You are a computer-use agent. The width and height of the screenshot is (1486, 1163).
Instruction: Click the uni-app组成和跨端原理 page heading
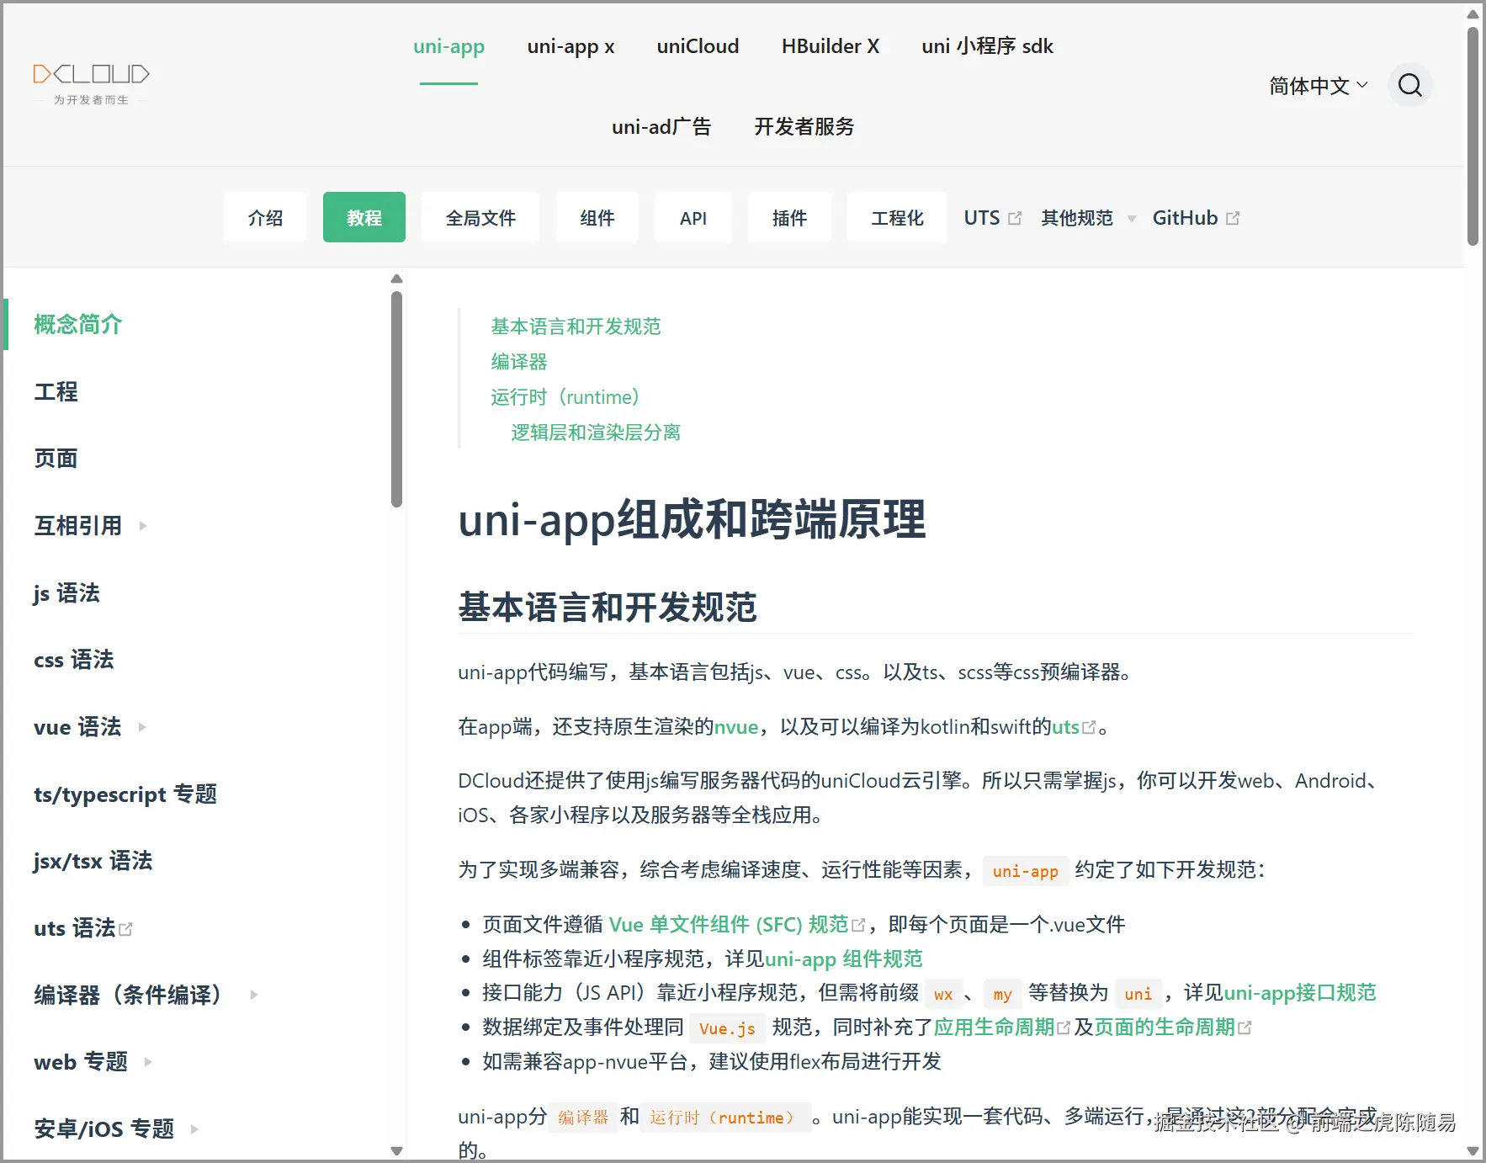(692, 519)
